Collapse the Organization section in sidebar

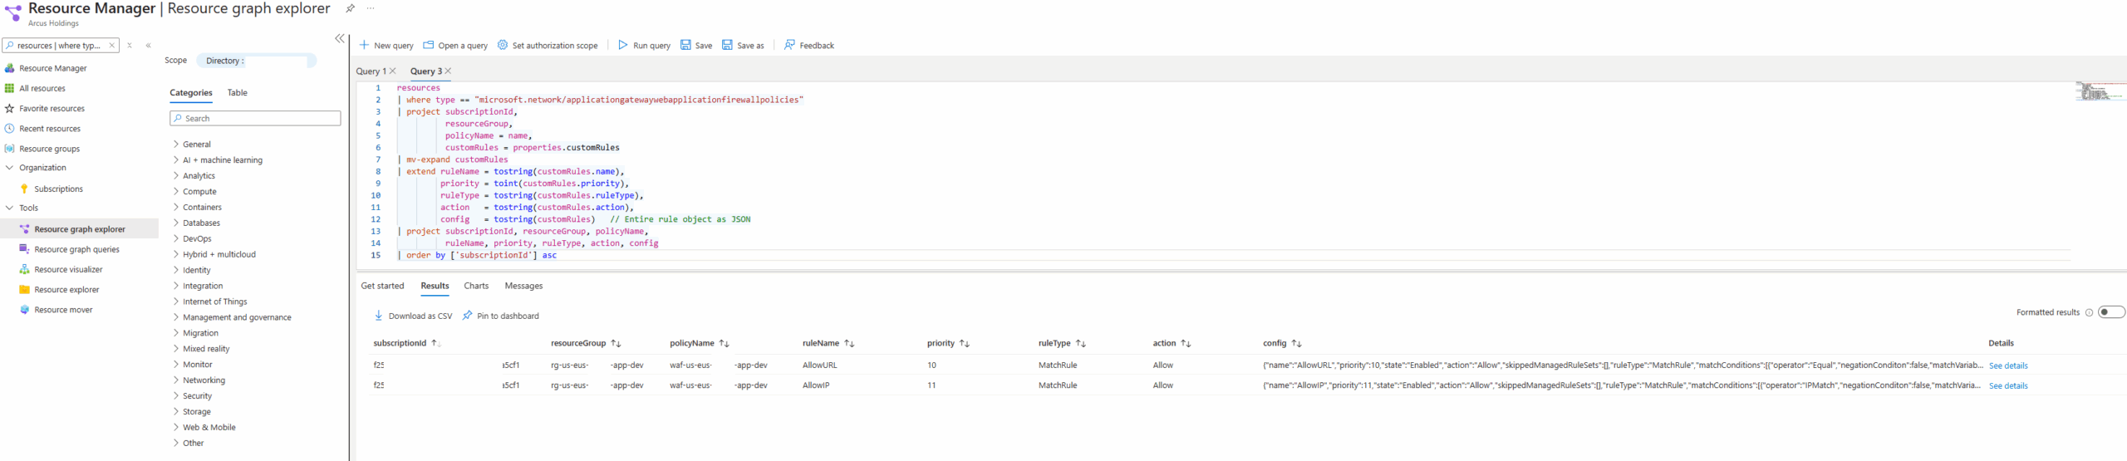tap(10, 168)
